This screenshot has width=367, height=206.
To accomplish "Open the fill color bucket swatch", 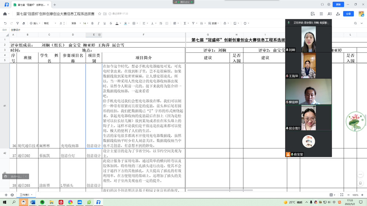I will (126, 23).
